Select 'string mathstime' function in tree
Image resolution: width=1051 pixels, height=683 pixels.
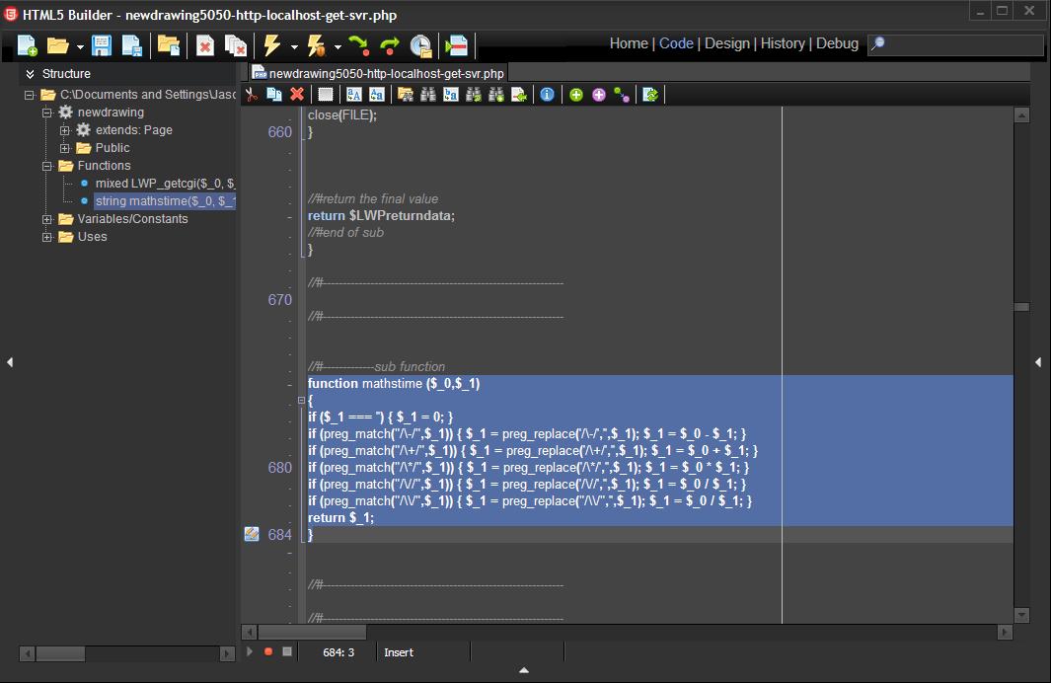165,201
